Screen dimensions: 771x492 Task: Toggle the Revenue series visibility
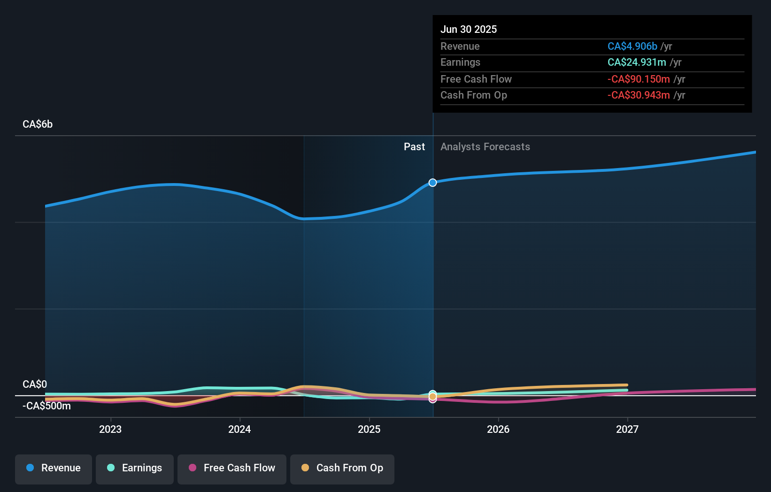(x=53, y=469)
